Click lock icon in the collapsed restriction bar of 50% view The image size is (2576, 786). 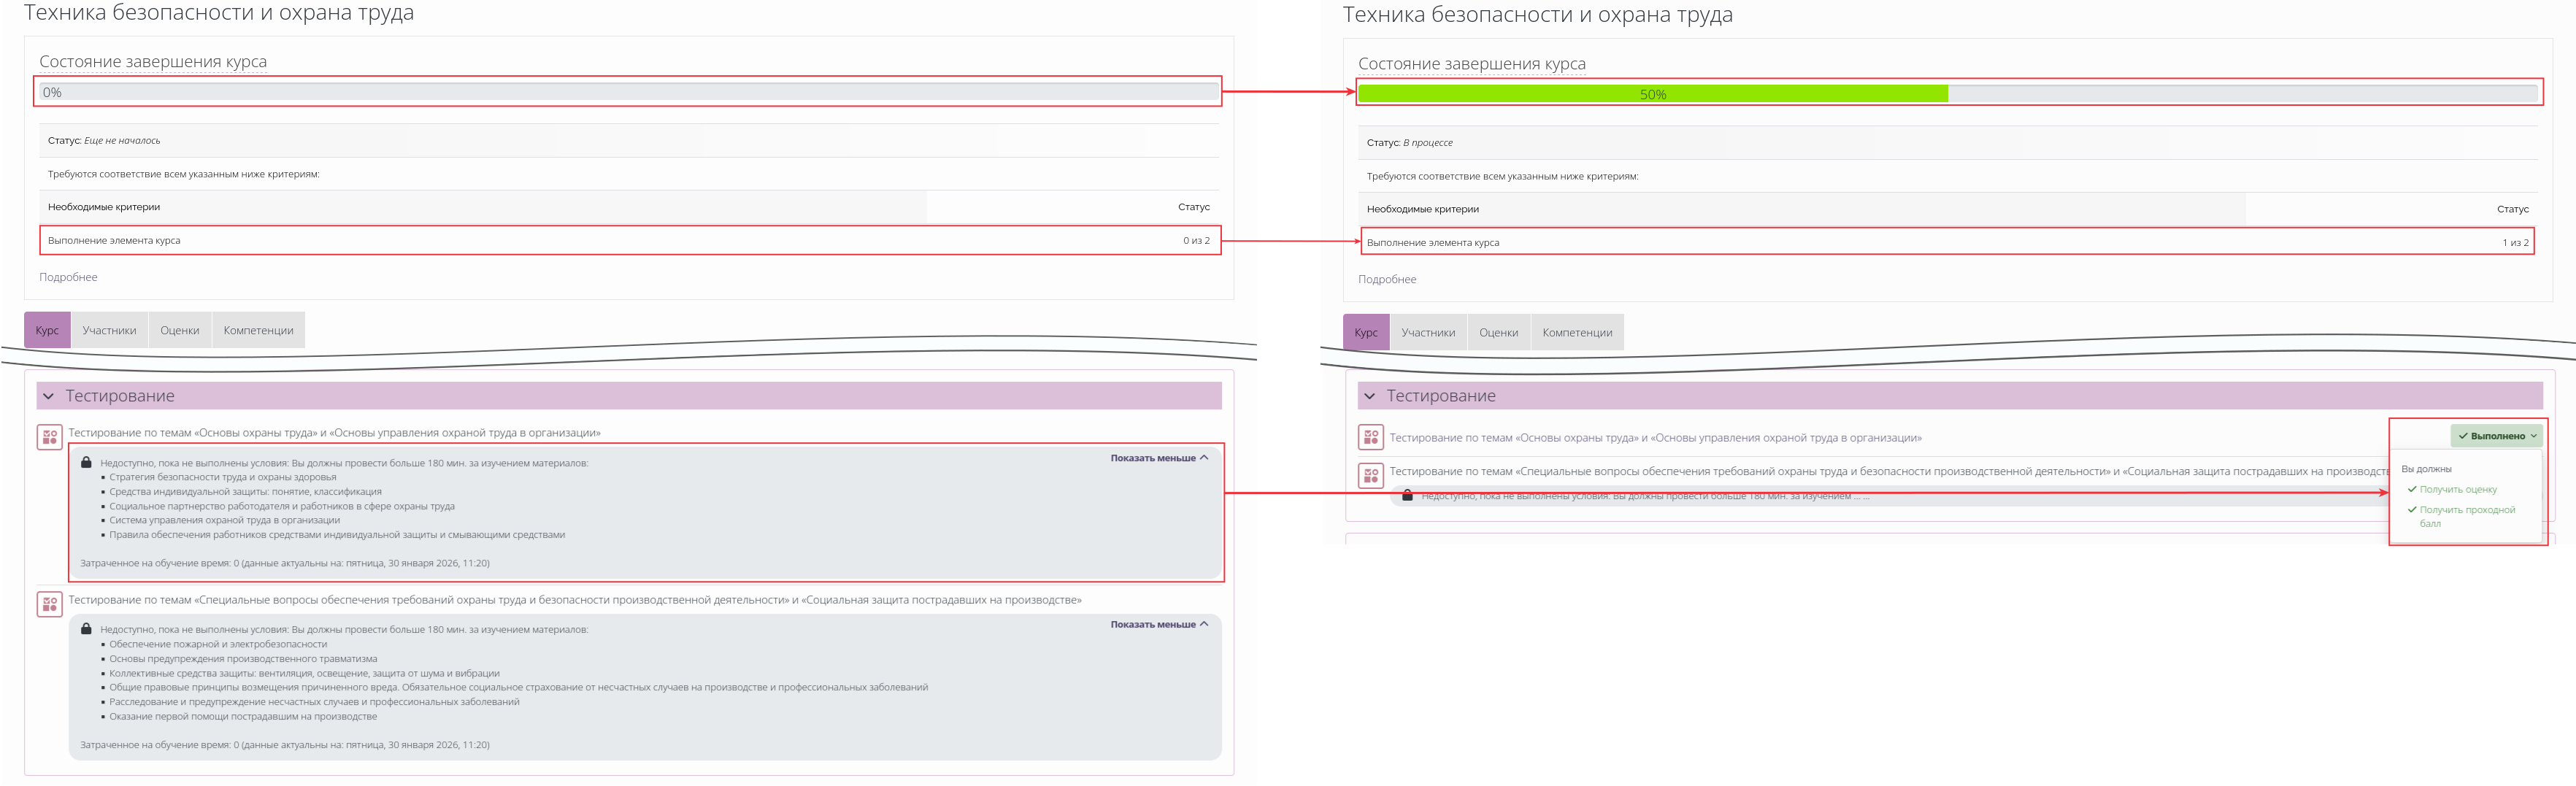(1407, 496)
